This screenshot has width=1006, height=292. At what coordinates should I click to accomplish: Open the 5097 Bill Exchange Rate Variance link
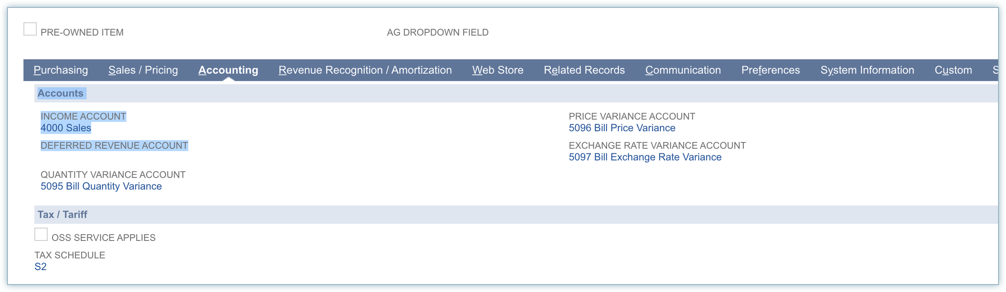coord(645,157)
